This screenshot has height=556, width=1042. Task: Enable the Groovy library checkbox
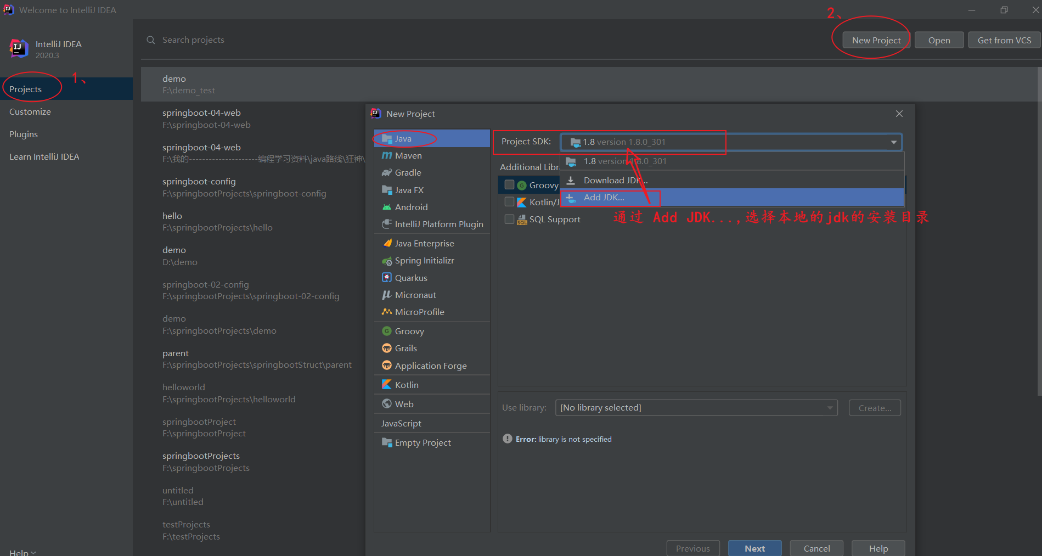[x=509, y=185]
